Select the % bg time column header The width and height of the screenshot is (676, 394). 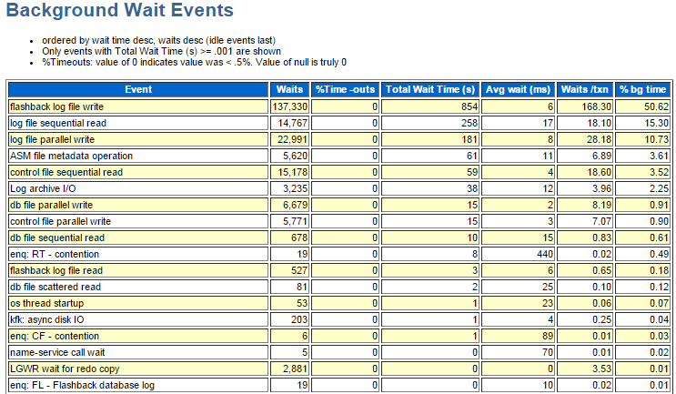643,90
